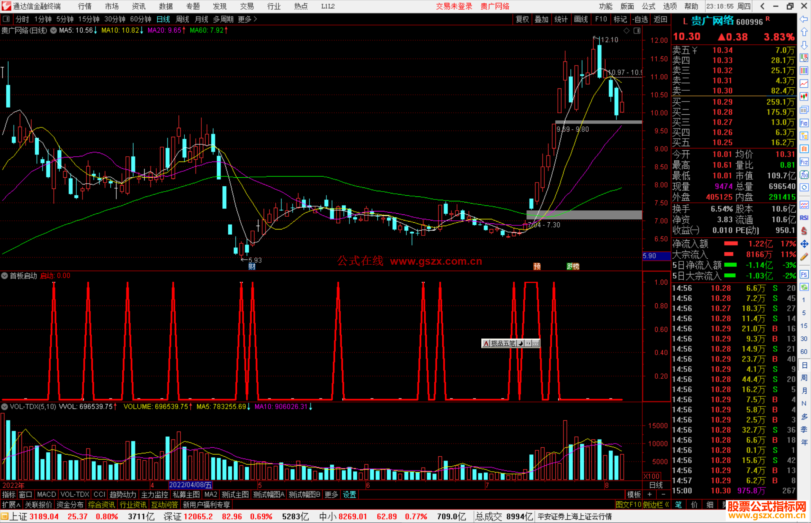Toggle the round button beside VOL-TDX indicator

pos(5,406)
